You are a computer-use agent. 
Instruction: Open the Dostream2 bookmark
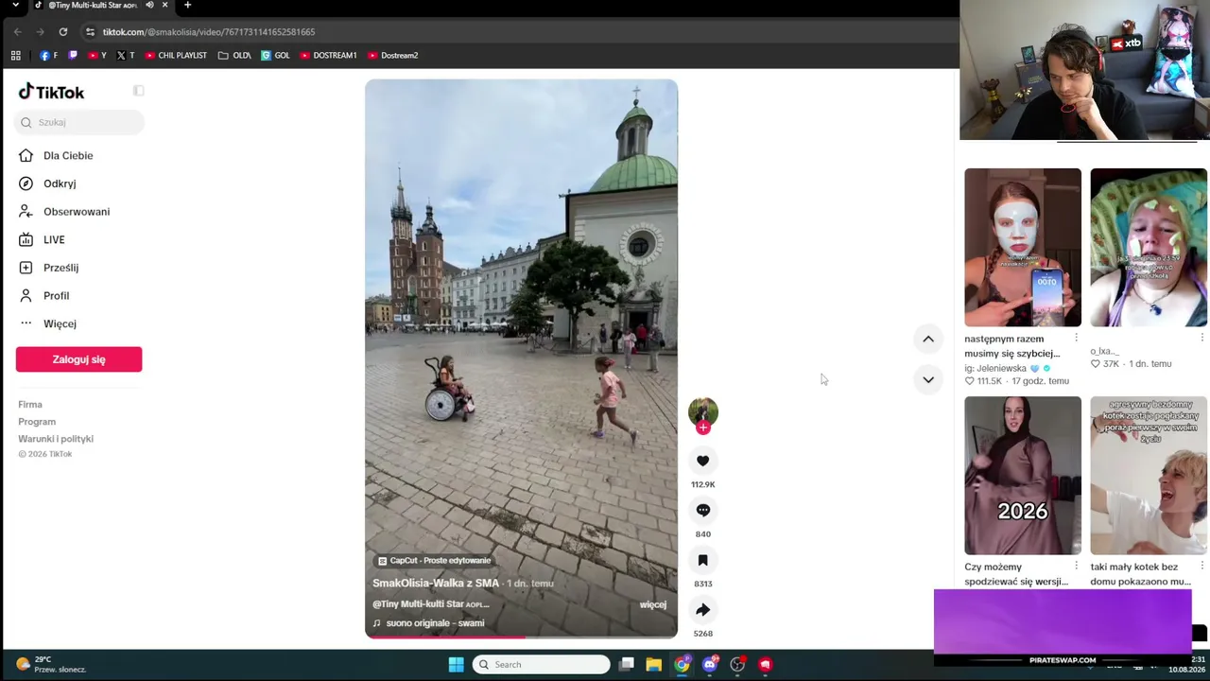pyautogui.click(x=392, y=56)
